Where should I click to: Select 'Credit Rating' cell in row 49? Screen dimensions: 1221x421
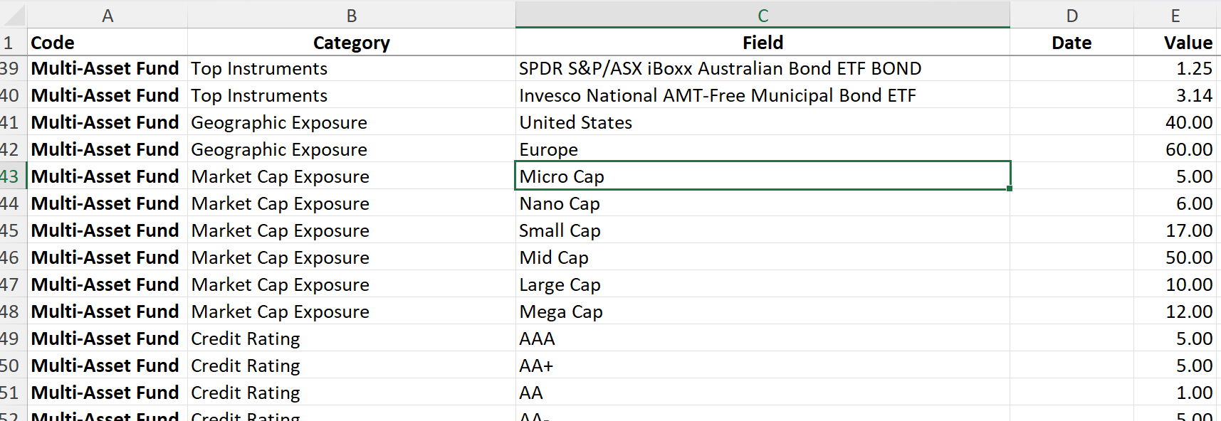point(352,339)
